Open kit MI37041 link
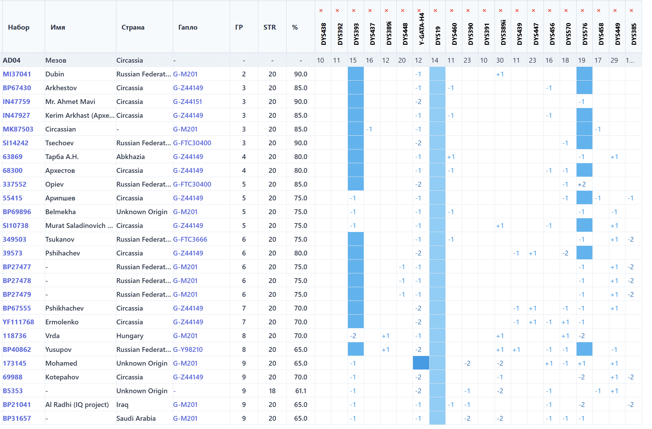Viewport: 652px width, 429px height. click(x=17, y=74)
